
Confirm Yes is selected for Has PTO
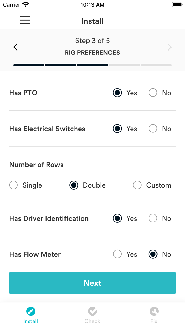click(117, 93)
